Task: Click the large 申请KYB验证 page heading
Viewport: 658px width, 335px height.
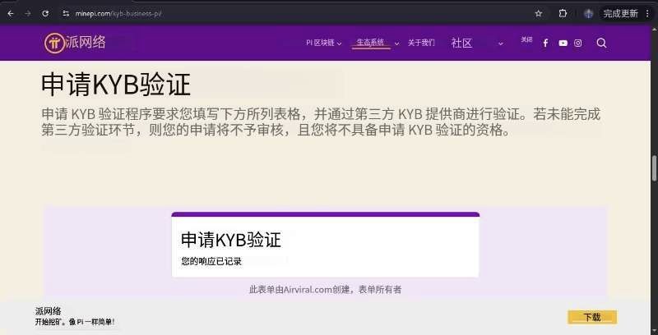Action: click(116, 85)
